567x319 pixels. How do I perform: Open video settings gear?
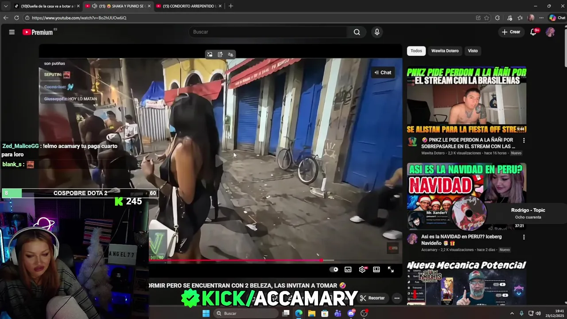362,269
